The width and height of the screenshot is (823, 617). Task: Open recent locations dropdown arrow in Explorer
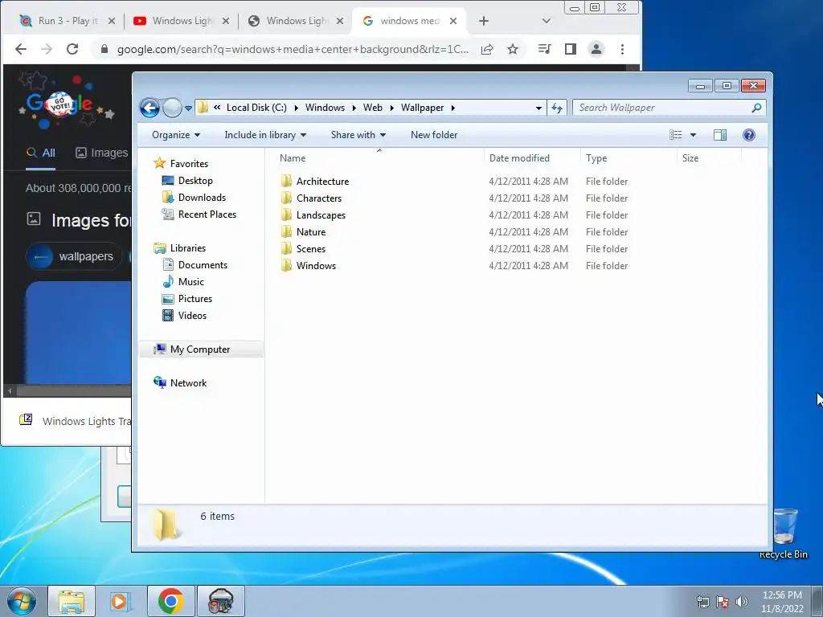click(x=188, y=108)
